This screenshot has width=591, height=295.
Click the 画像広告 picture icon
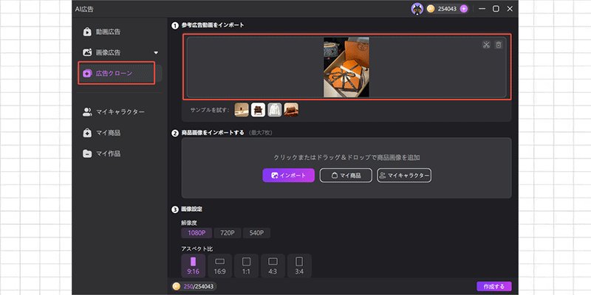[x=87, y=52]
